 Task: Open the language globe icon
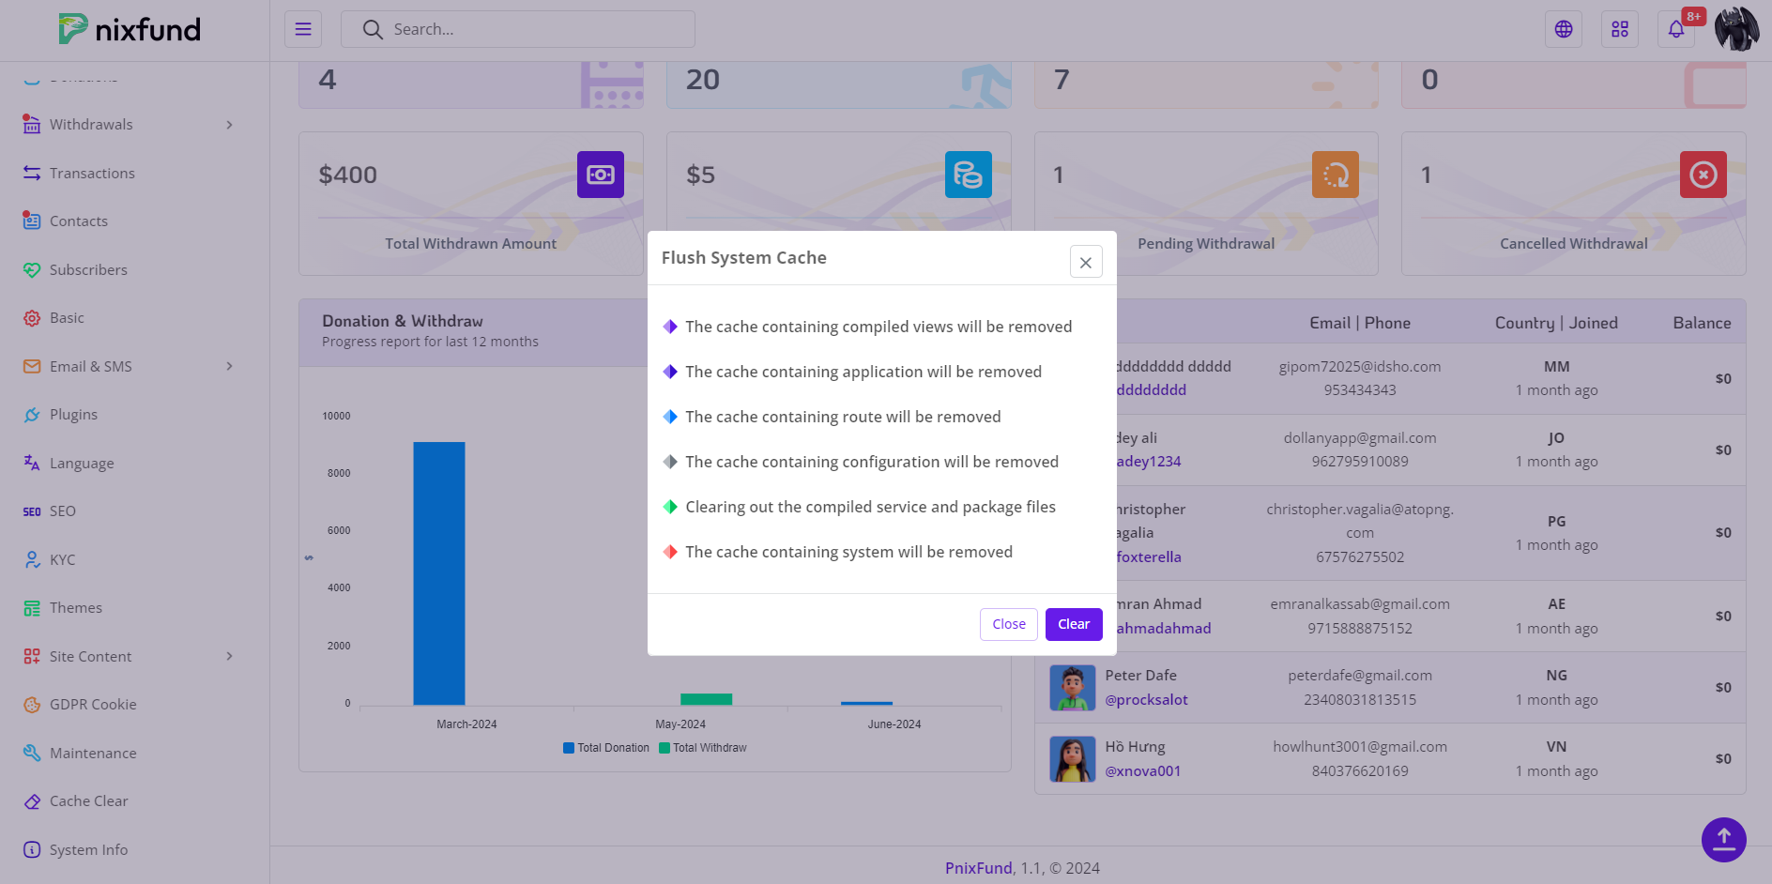coord(1564,29)
